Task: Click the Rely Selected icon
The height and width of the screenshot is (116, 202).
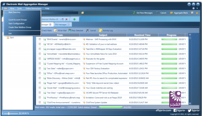Action: pos(70,30)
